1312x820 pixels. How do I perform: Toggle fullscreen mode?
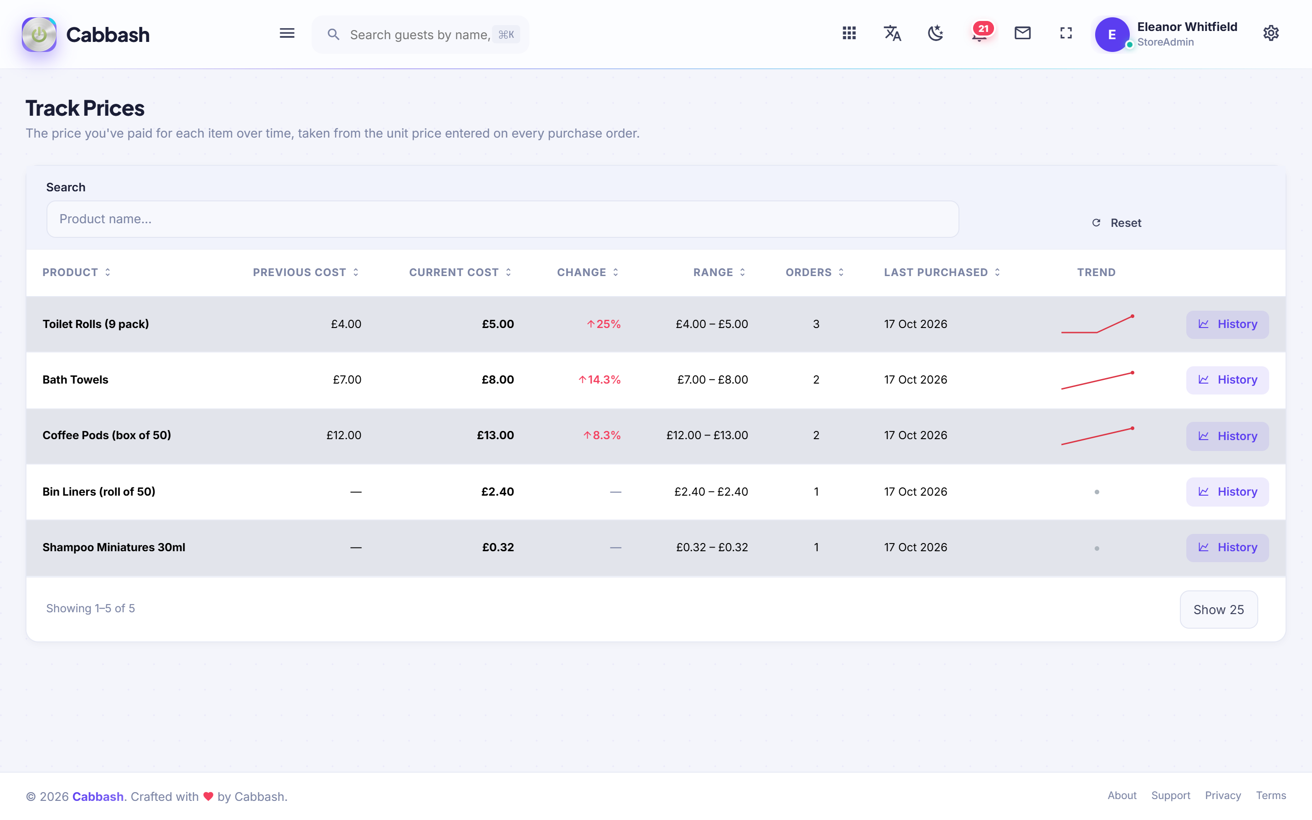click(x=1066, y=34)
